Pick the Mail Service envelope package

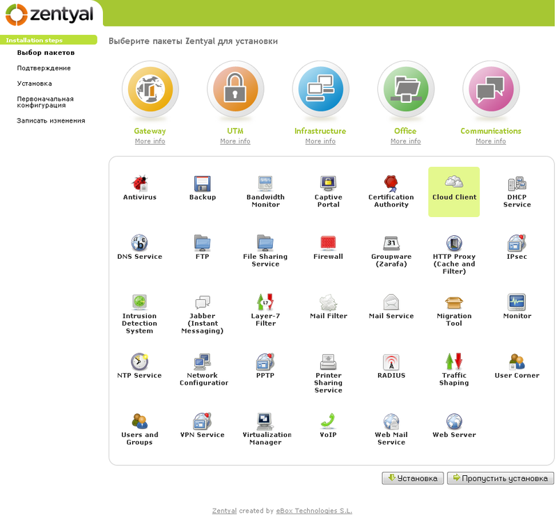click(x=391, y=307)
